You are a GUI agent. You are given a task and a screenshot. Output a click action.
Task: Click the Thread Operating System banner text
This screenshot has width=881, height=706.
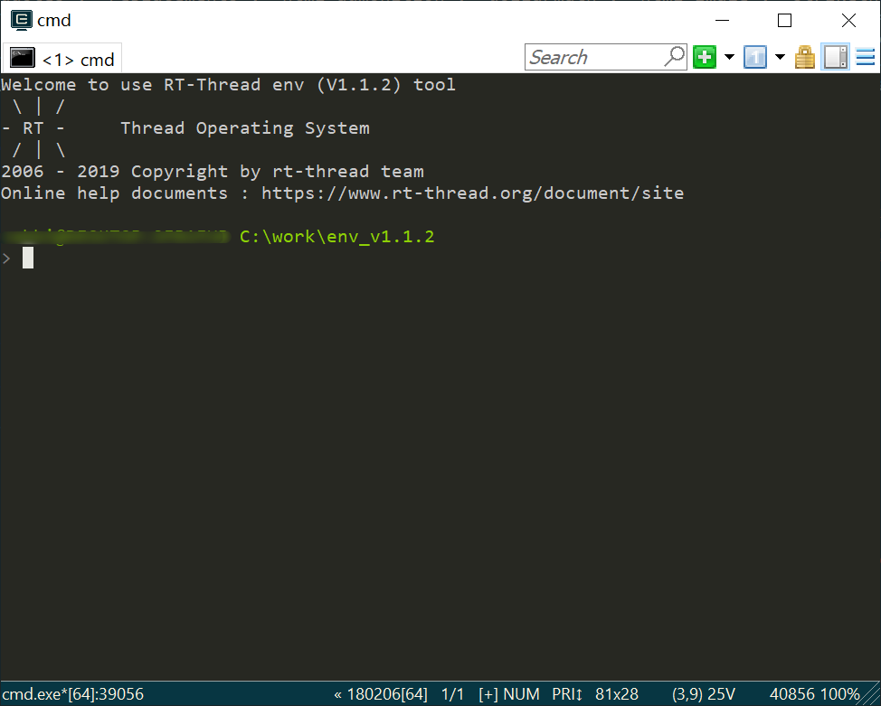click(x=245, y=128)
